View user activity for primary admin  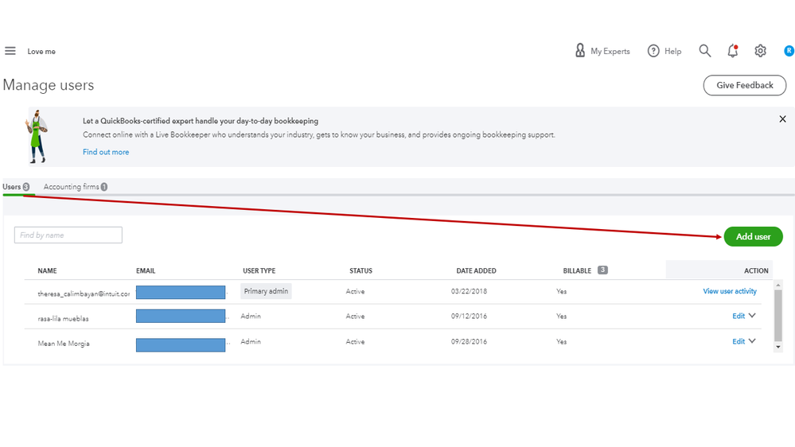730,291
